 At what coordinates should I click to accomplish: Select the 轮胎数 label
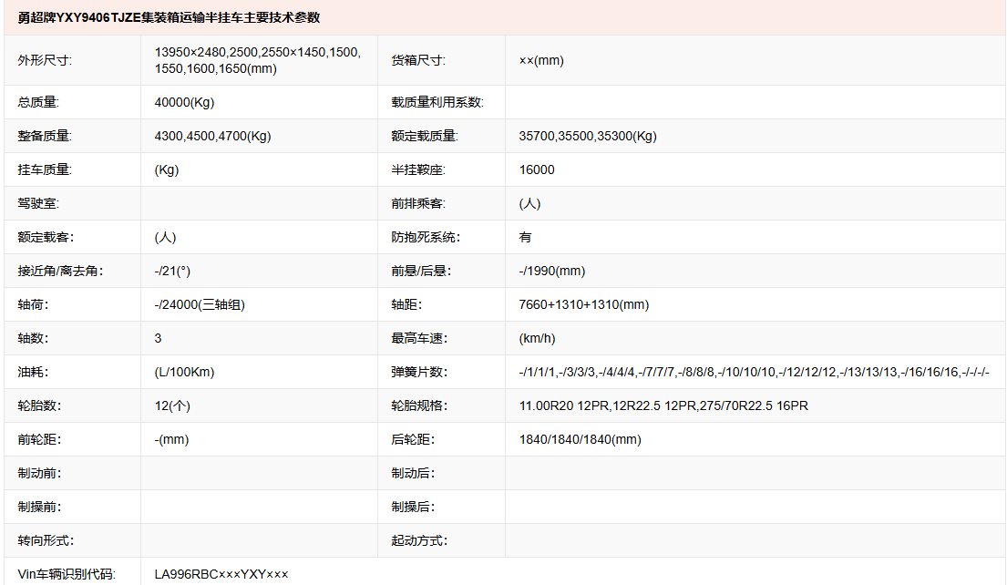39,405
